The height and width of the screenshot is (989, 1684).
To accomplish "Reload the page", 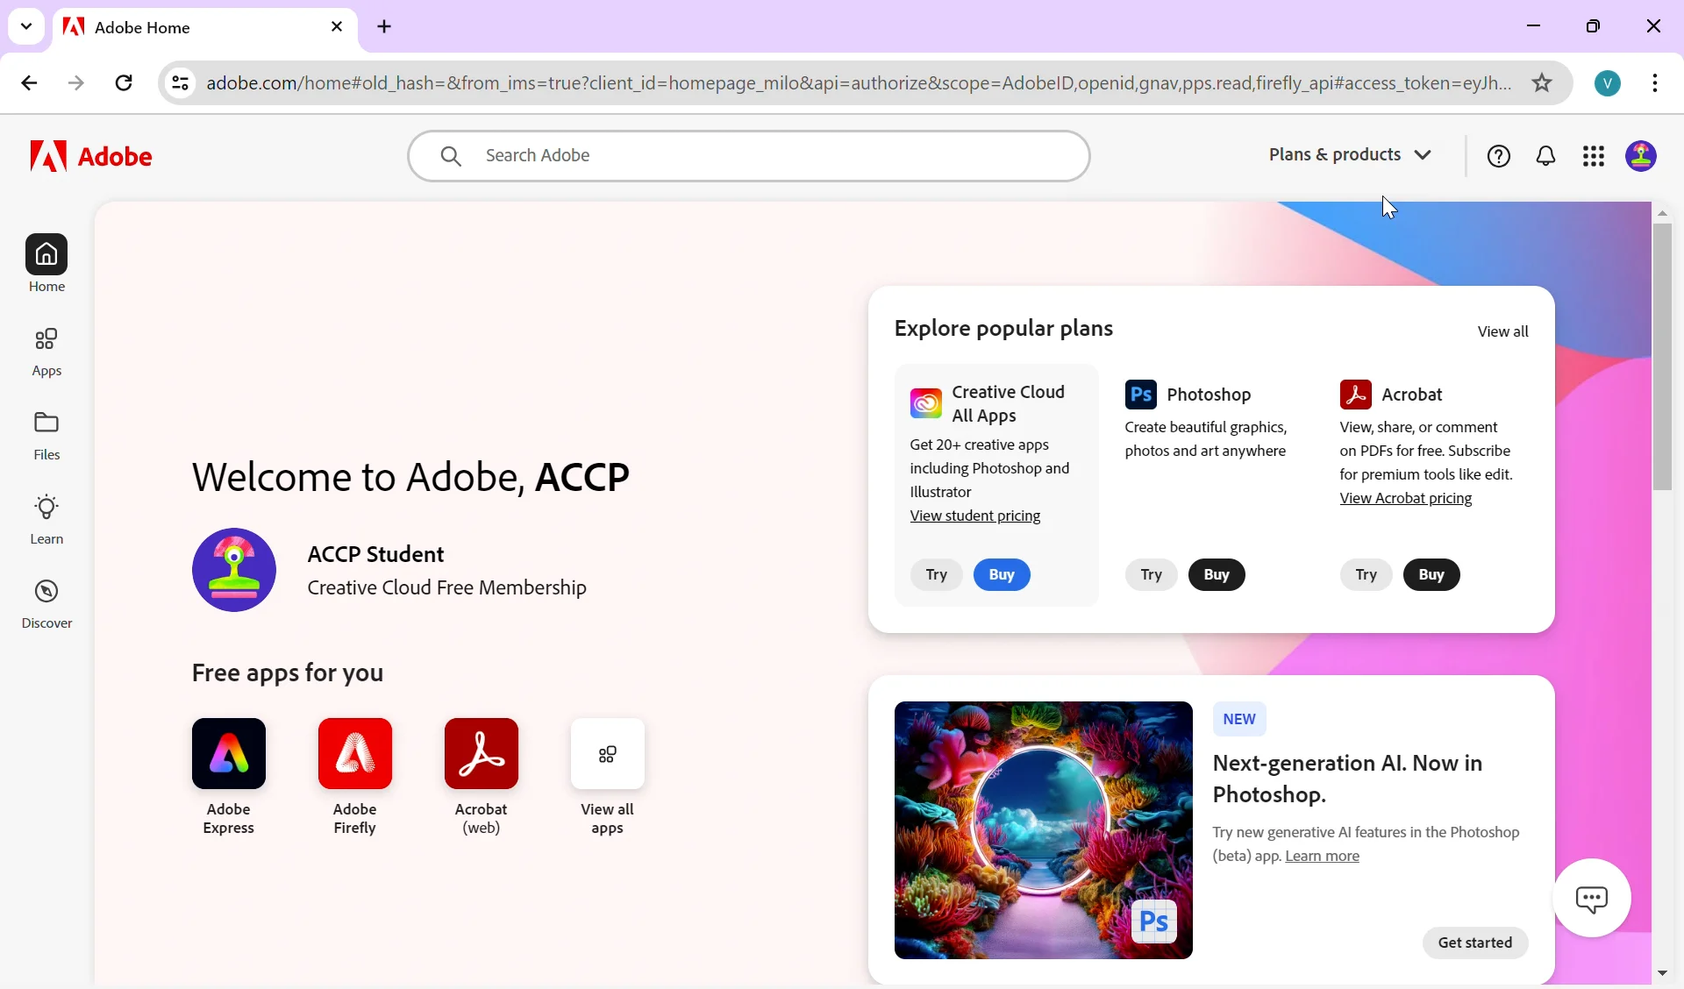I will pyautogui.click(x=125, y=83).
